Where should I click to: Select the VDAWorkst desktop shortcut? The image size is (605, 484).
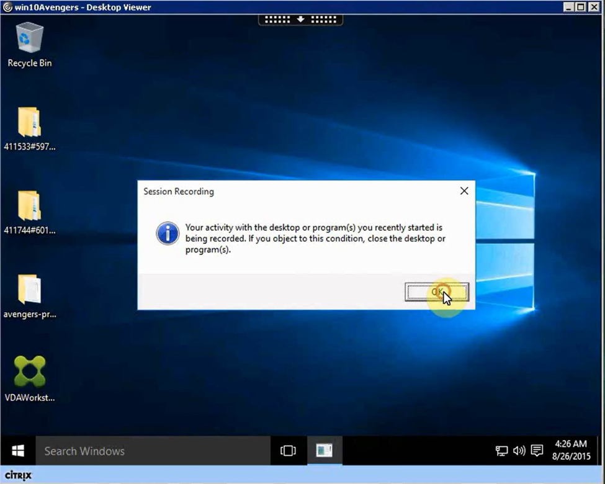click(x=29, y=379)
